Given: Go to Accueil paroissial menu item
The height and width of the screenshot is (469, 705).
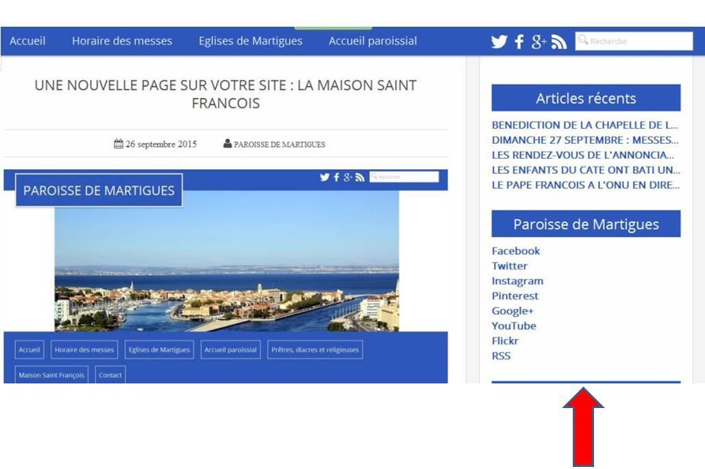Looking at the screenshot, I should pyautogui.click(x=373, y=41).
